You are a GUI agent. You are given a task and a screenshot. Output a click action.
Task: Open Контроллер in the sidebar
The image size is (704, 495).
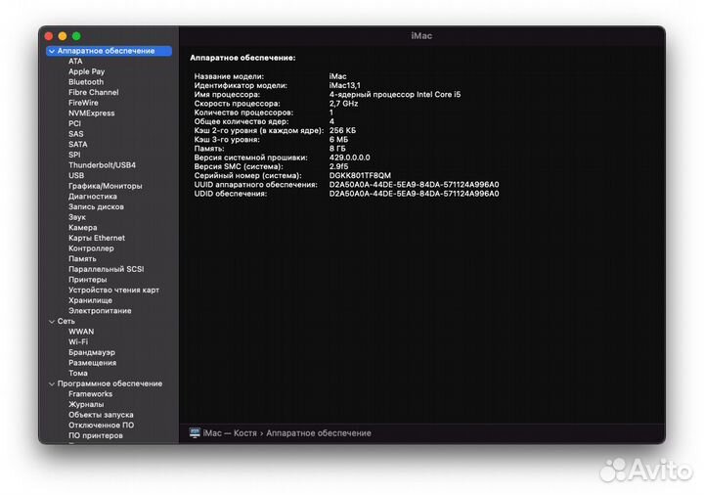coord(91,247)
